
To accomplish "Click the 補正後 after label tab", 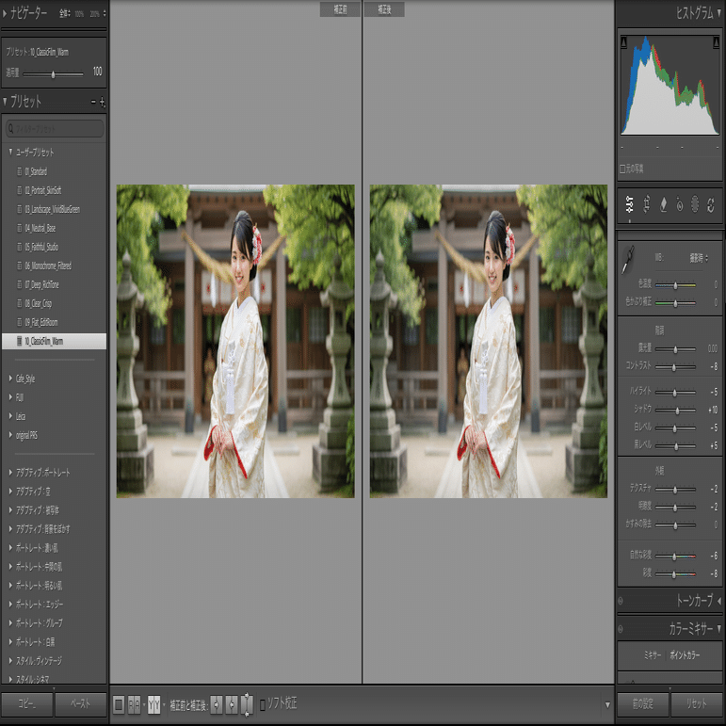I will pos(384,9).
